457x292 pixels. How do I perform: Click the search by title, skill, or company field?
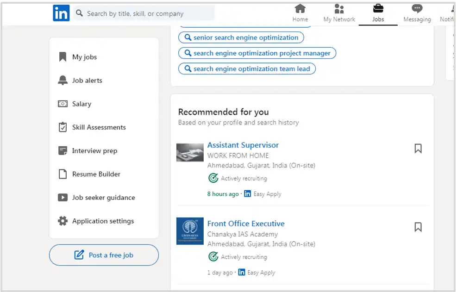coord(144,13)
